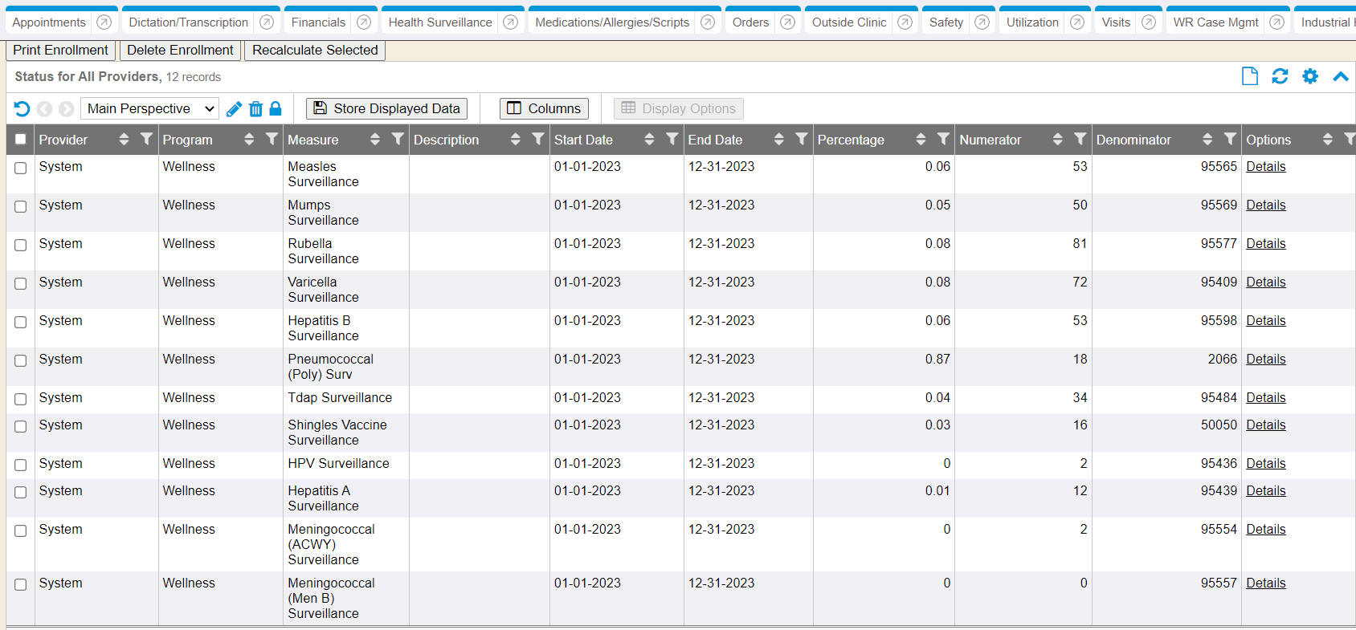The width and height of the screenshot is (1356, 630).
Task: Click the Recalculate Selected button
Action: 315,50
